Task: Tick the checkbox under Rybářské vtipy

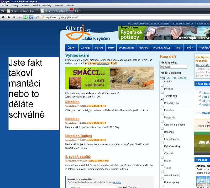Action: (162, 150)
